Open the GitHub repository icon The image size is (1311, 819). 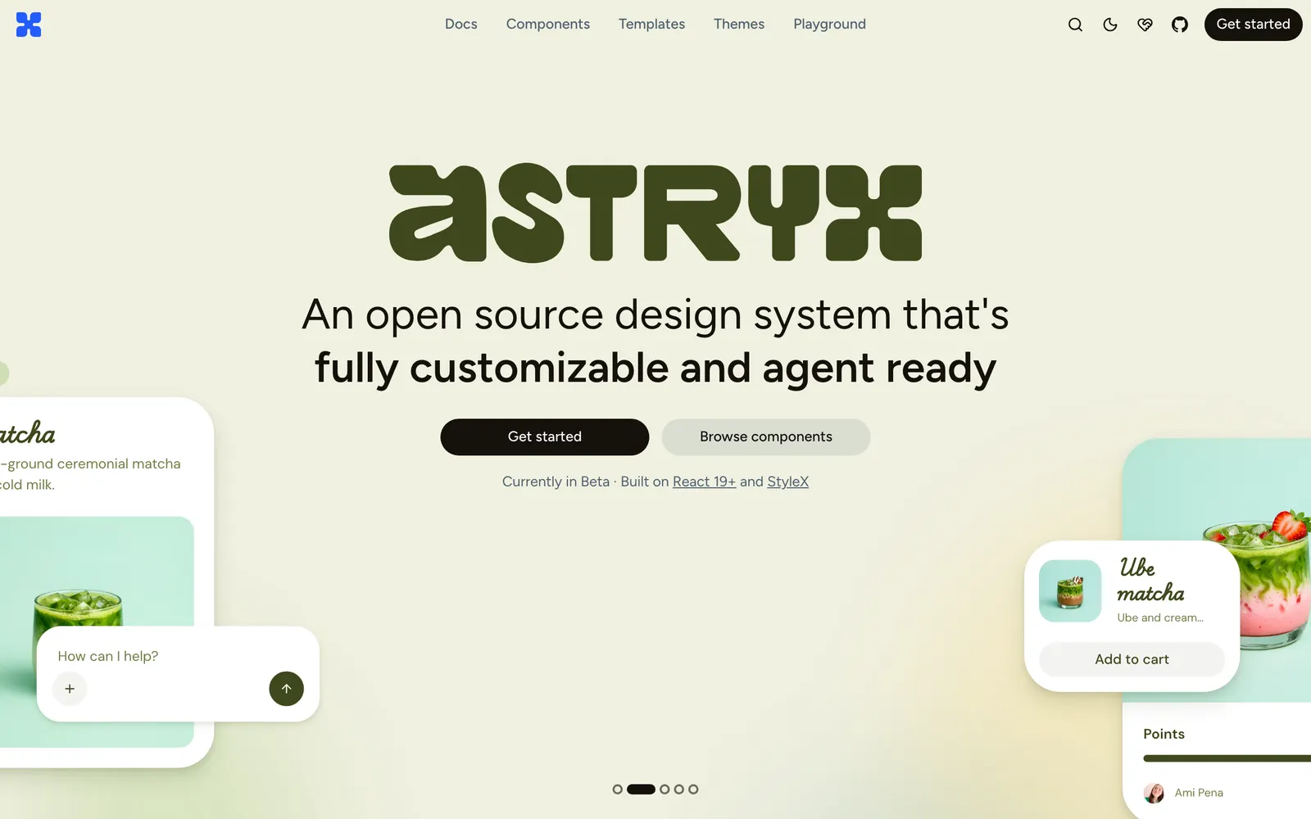click(1180, 25)
